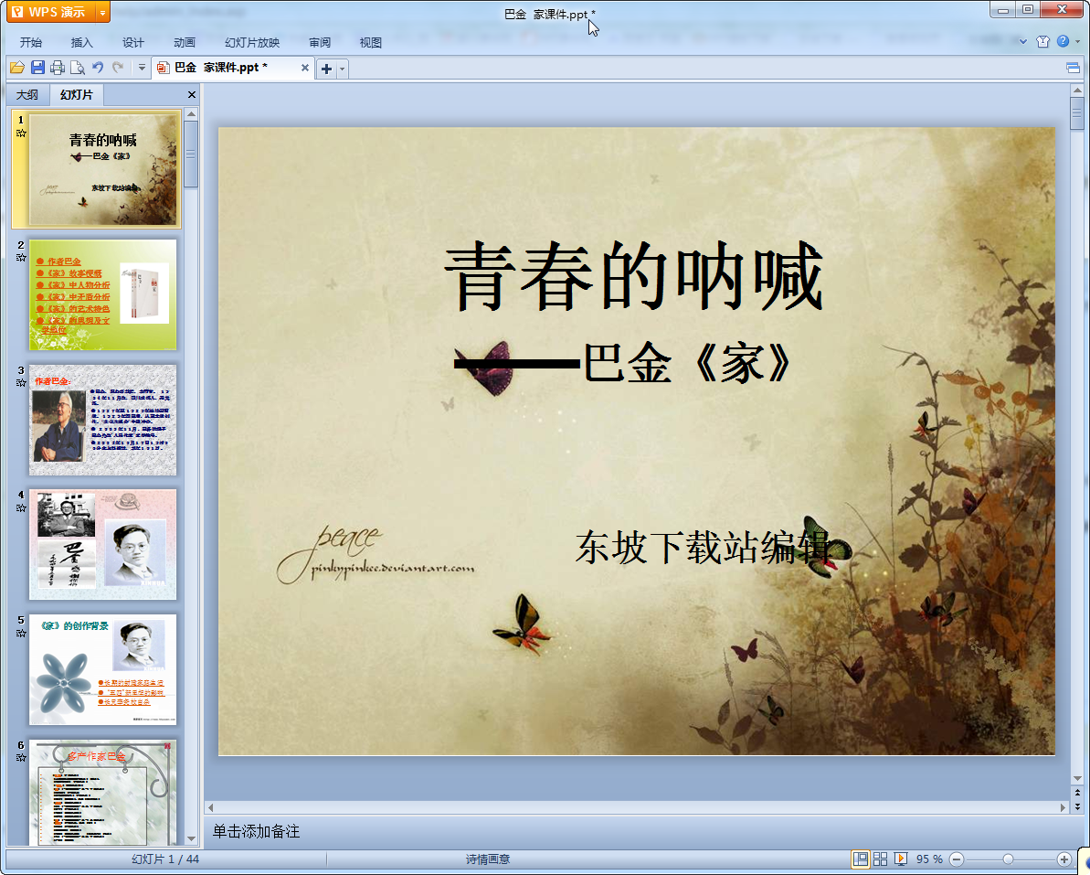Close the slide thumbnail pane
Screen dimensions: 1090x875
coord(192,94)
